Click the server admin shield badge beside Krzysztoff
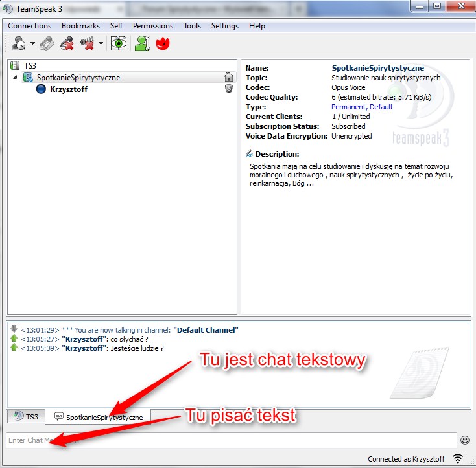The width and height of the screenshot is (476, 468). pos(228,89)
